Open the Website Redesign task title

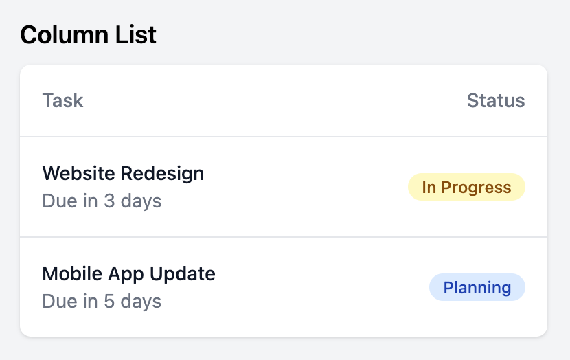click(123, 173)
